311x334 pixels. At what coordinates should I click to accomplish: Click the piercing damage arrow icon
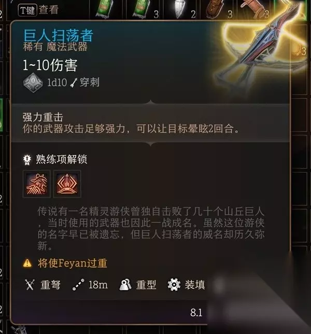coord(74,82)
